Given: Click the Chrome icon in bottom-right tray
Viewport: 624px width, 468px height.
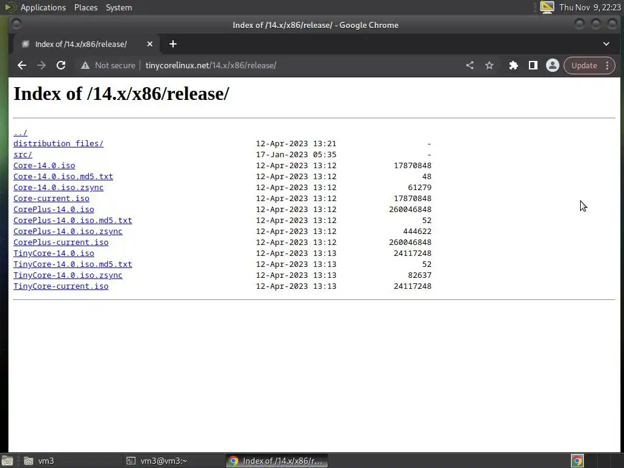Looking at the screenshot, I should pyautogui.click(x=578, y=461).
